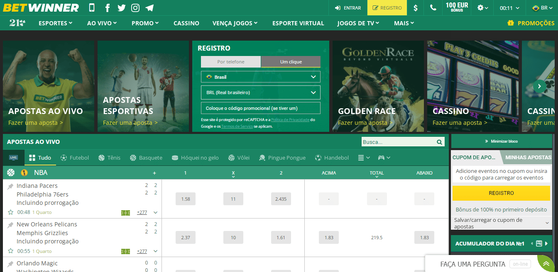Click the next arrow on promo carousel
This screenshot has width=558, height=272.
click(539, 86)
